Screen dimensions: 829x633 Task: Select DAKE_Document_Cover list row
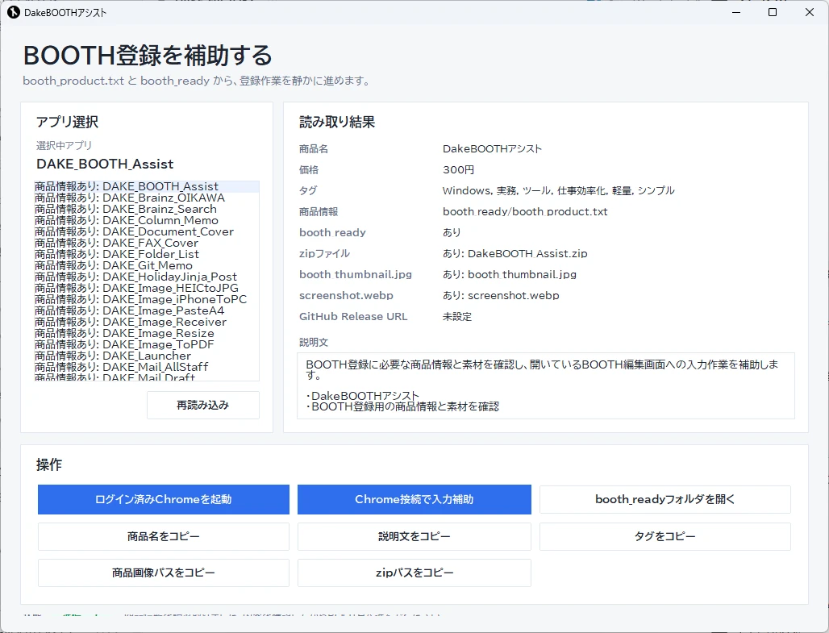pos(147,231)
